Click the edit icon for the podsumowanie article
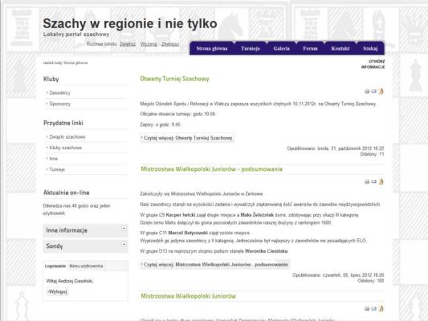428x321 pixels. tap(381, 181)
